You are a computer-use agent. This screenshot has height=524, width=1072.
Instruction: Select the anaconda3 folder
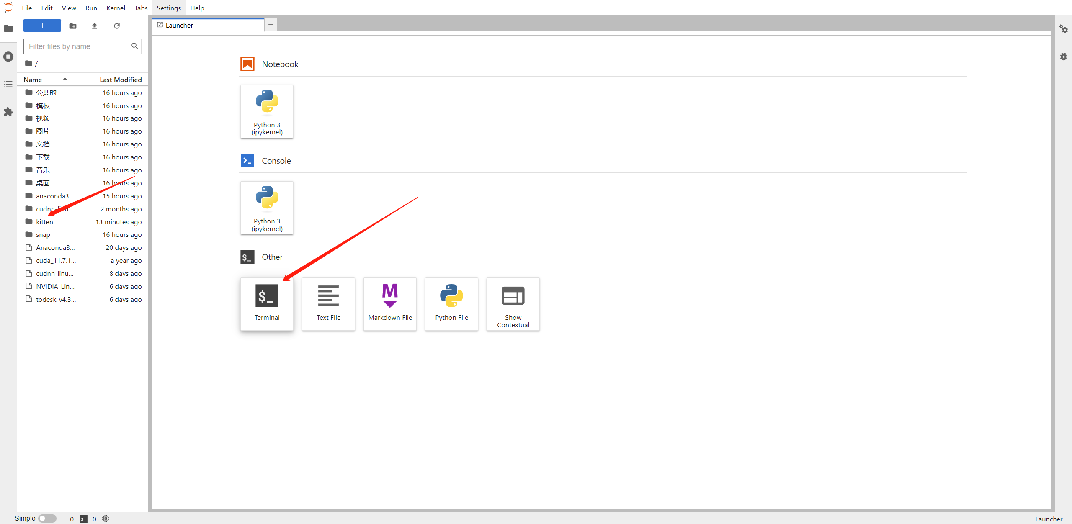[83, 196]
